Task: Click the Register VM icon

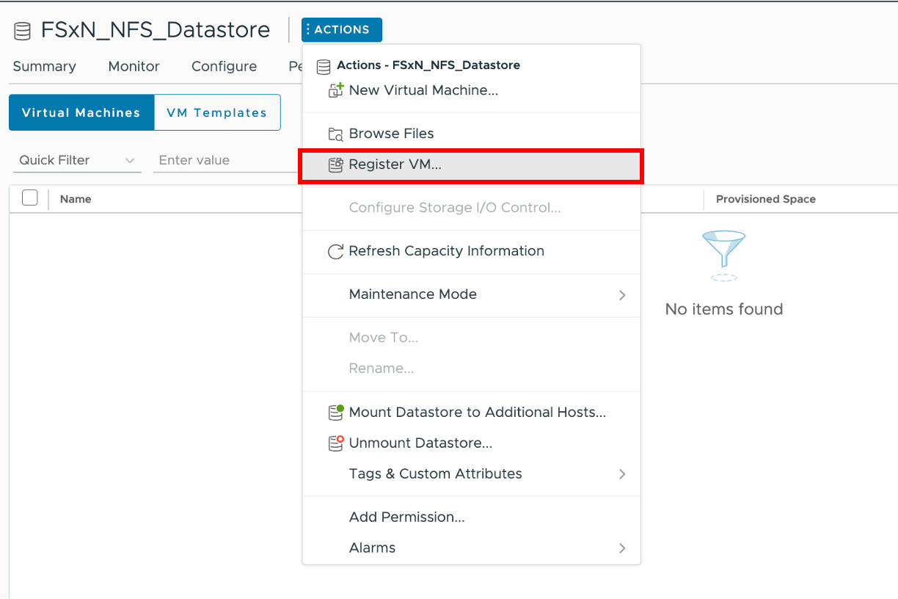Action: (x=335, y=165)
